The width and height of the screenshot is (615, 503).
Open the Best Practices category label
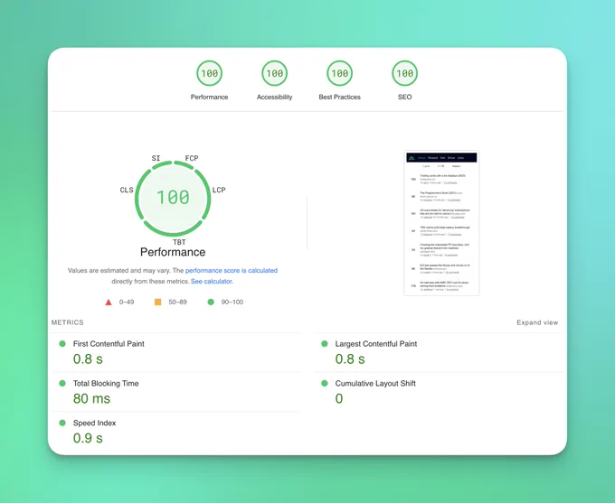340,97
